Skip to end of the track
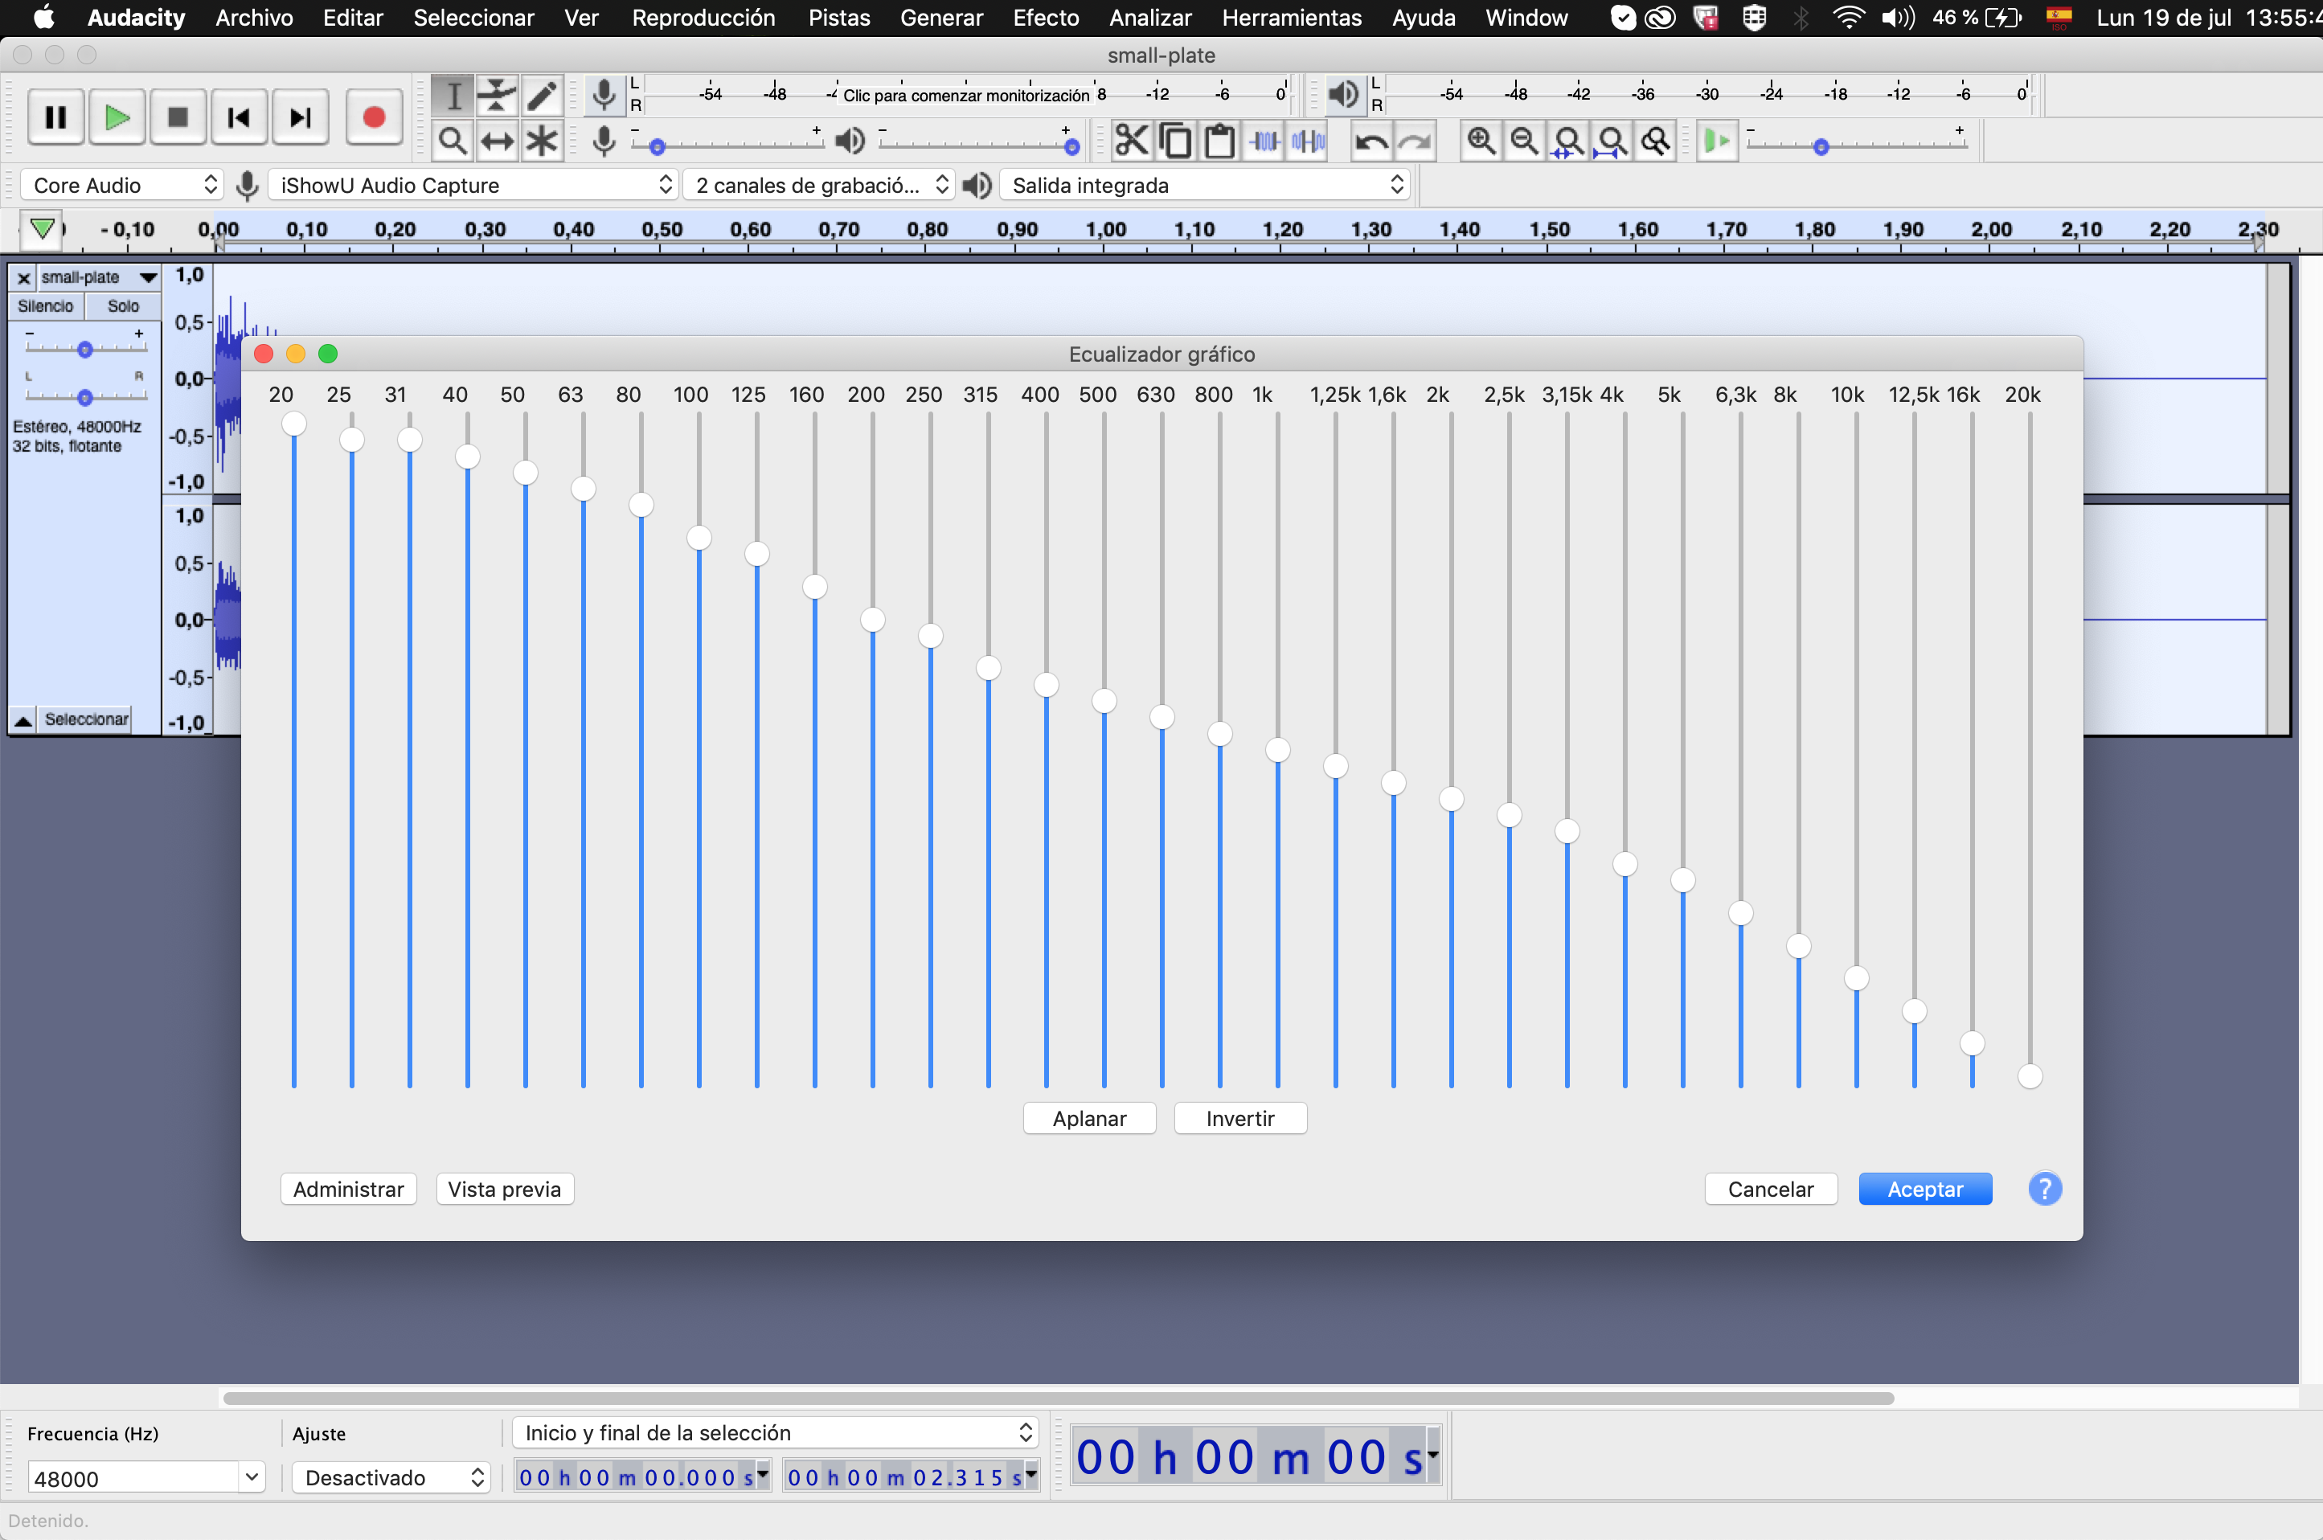This screenshot has height=1540, width=2323. coord(300,118)
